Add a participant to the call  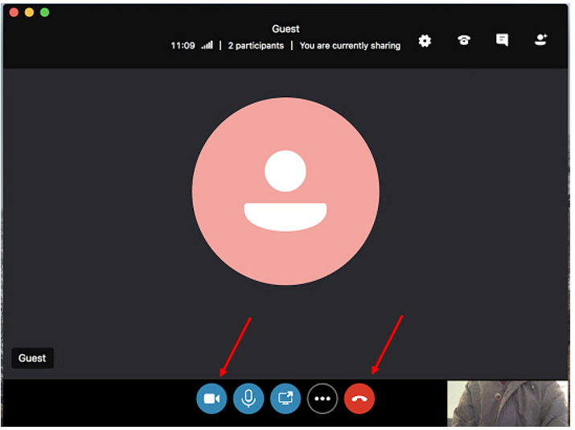pos(541,40)
